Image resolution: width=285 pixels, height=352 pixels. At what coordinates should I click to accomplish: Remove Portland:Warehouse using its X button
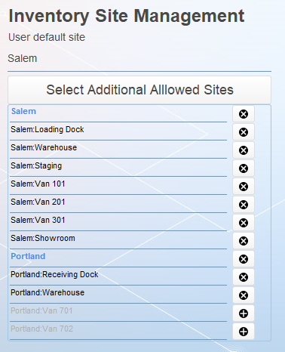(244, 295)
